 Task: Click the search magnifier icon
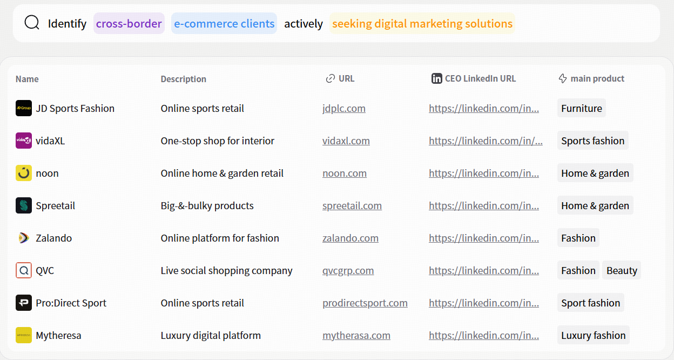tap(32, 23)
